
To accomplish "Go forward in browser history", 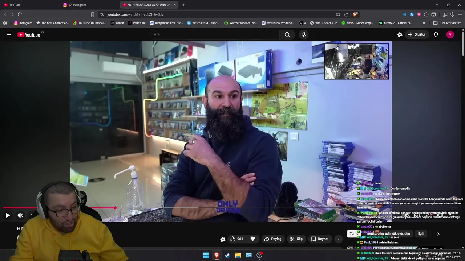I will point(12,14).
